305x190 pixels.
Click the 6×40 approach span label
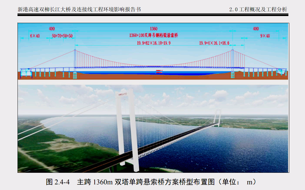point(35,36)
